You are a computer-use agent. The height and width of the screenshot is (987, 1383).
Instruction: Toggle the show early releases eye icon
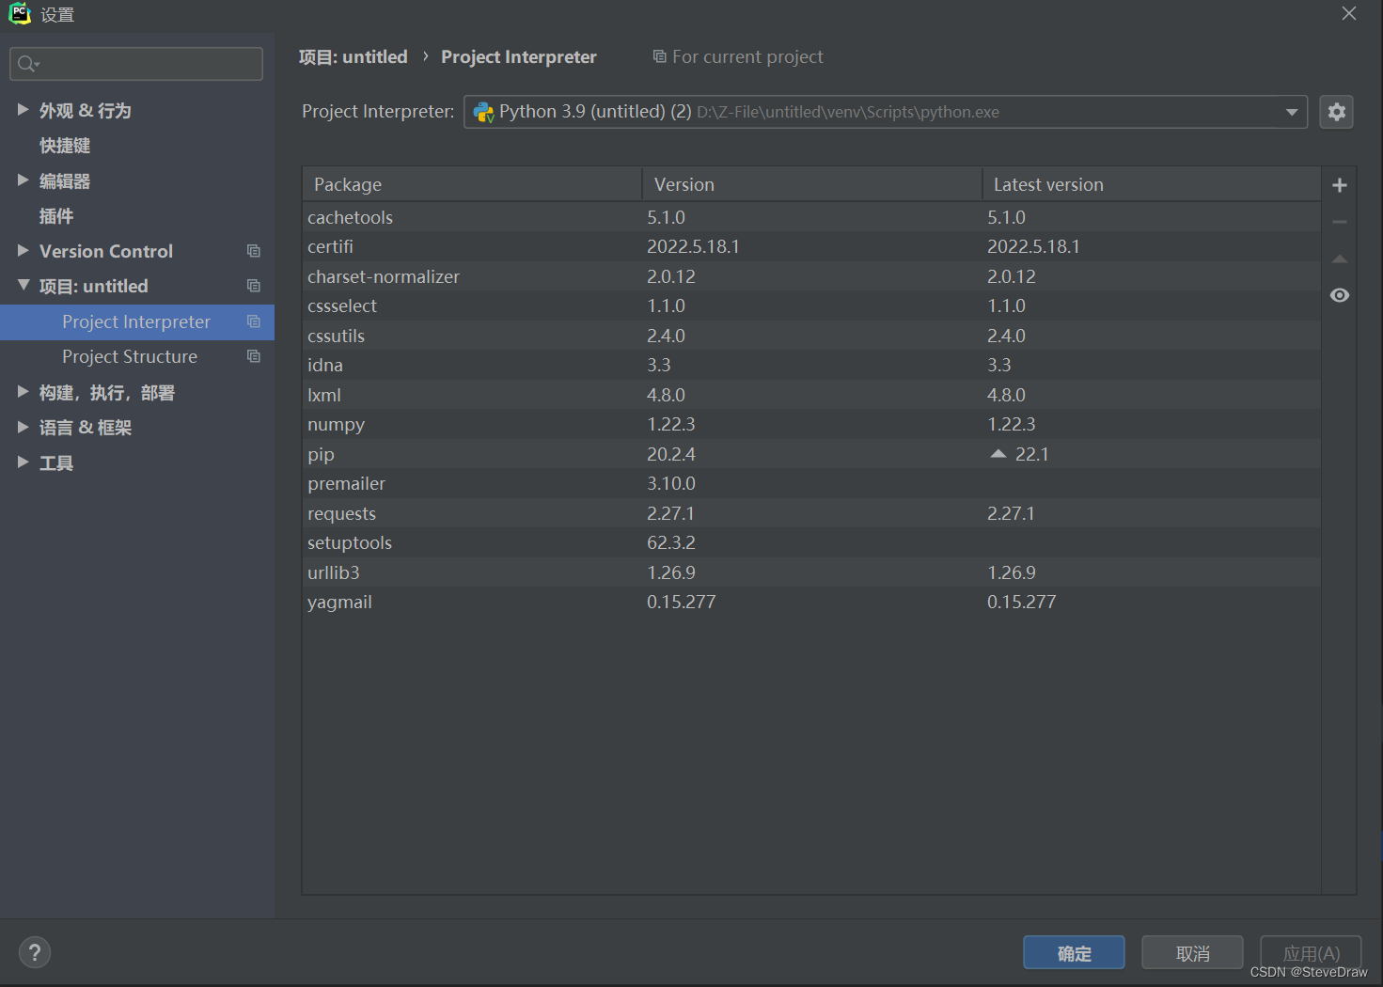click(x=1340, y=295)
